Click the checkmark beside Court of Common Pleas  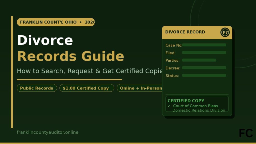point(169,106)
